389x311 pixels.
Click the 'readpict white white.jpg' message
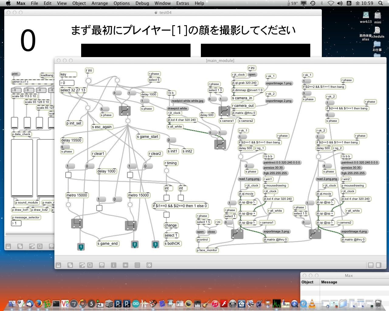188,101
